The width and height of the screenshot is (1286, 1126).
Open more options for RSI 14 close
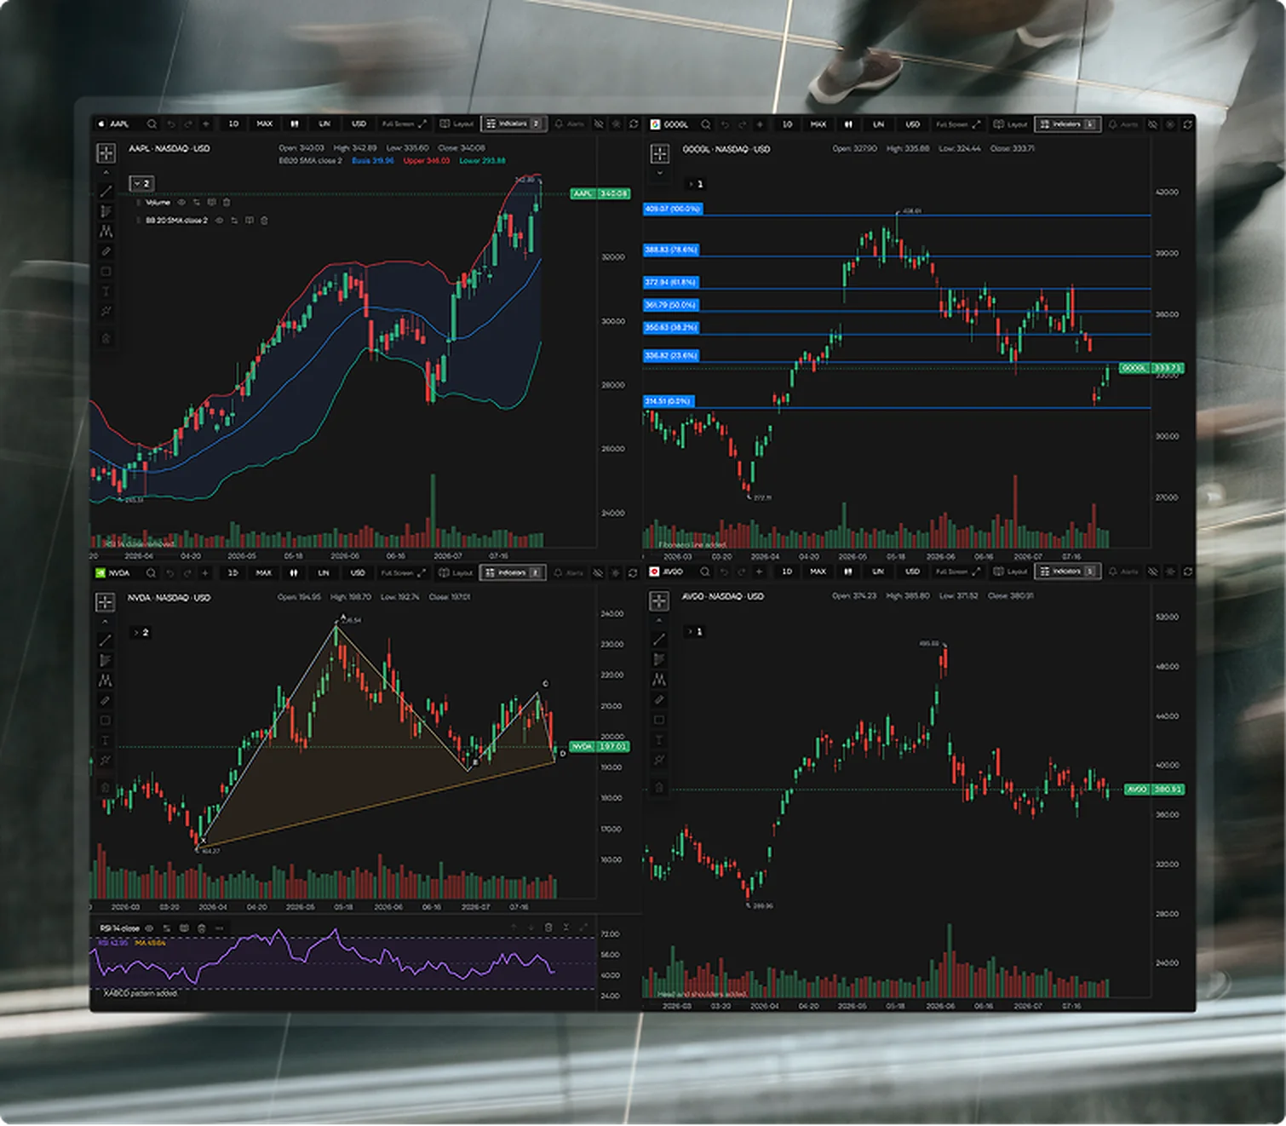[219, 928]
